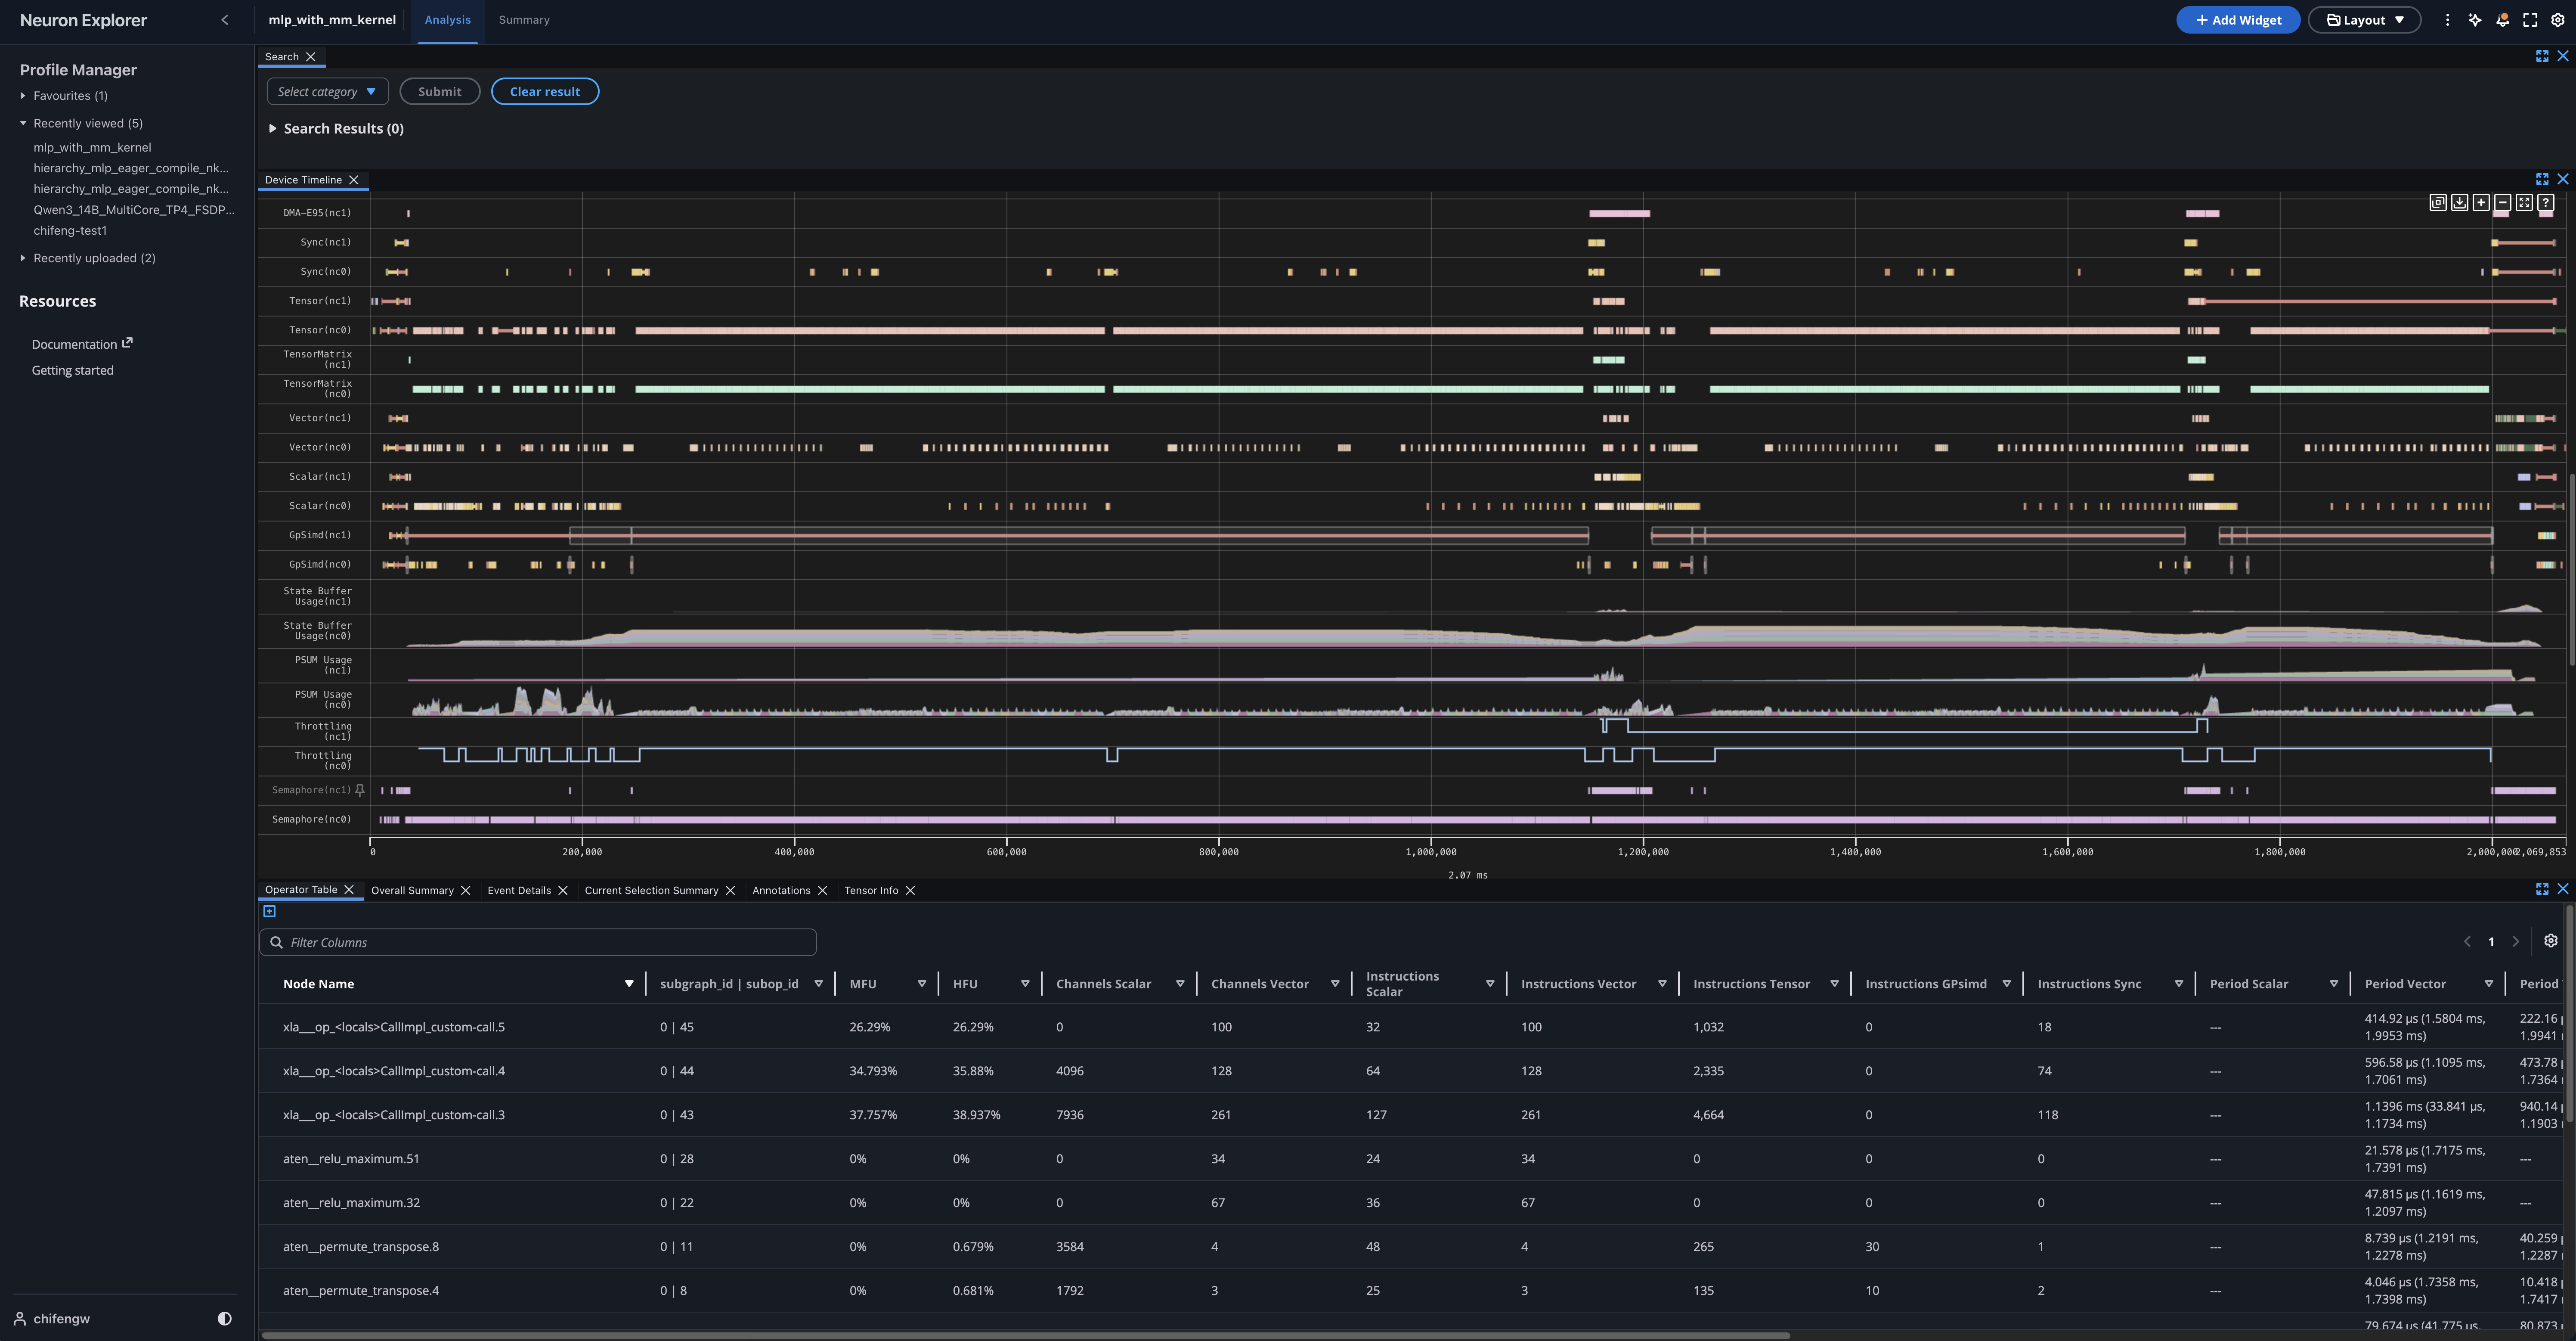Image resolution: width=2576 pixels, height=1341 pixels.
Task: Close the Search tab
Action: click(x=311, y=57)
